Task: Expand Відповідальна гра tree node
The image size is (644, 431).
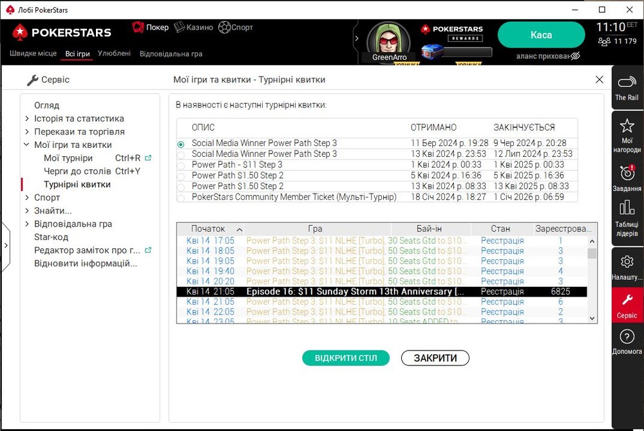Action: 27,224
